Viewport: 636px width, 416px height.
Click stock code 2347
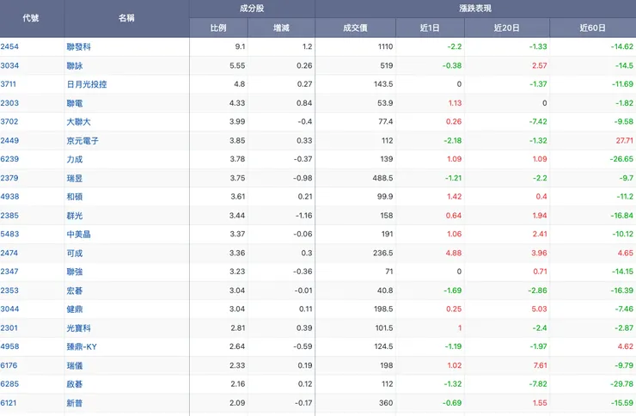pos(9,272)
